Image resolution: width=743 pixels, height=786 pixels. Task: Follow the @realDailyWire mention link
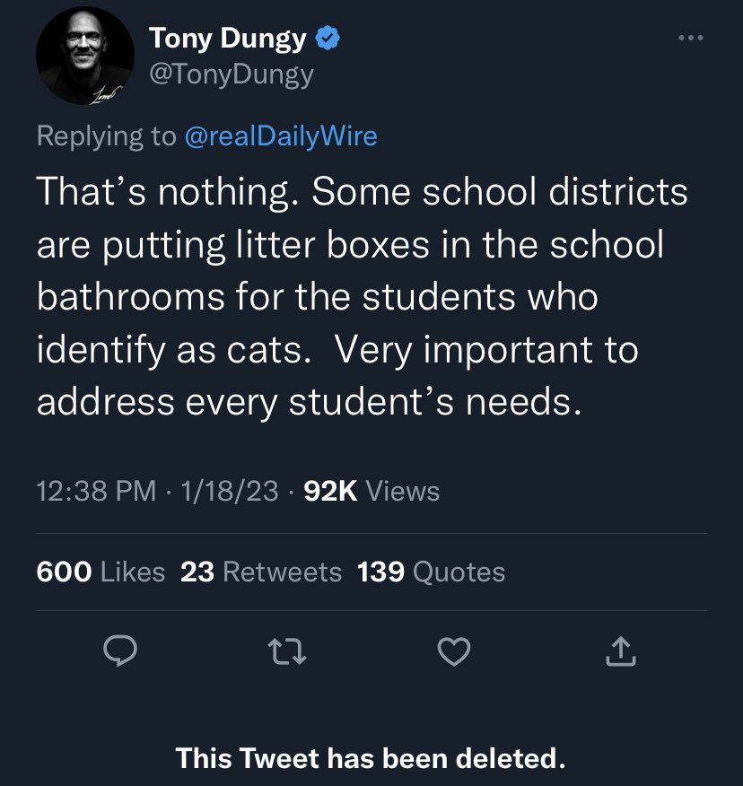click(280, 135)
